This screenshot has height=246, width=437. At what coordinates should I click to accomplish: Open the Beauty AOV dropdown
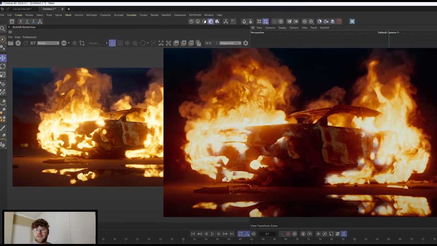click(x=48, y=43)
